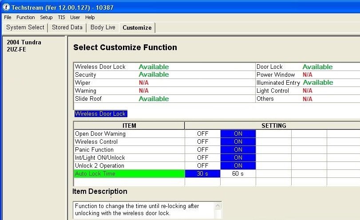Image resolution: width=360 pixels, height=220 pixels.
Task: Select the Light Control function row
Action: tap(308, 90)
